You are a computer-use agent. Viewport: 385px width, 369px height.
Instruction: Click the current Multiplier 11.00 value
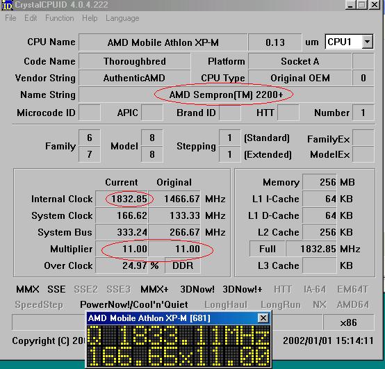tap(122, 249)
